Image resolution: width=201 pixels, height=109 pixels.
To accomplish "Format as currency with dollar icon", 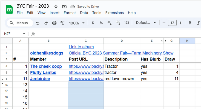I will tap(93, 23).
